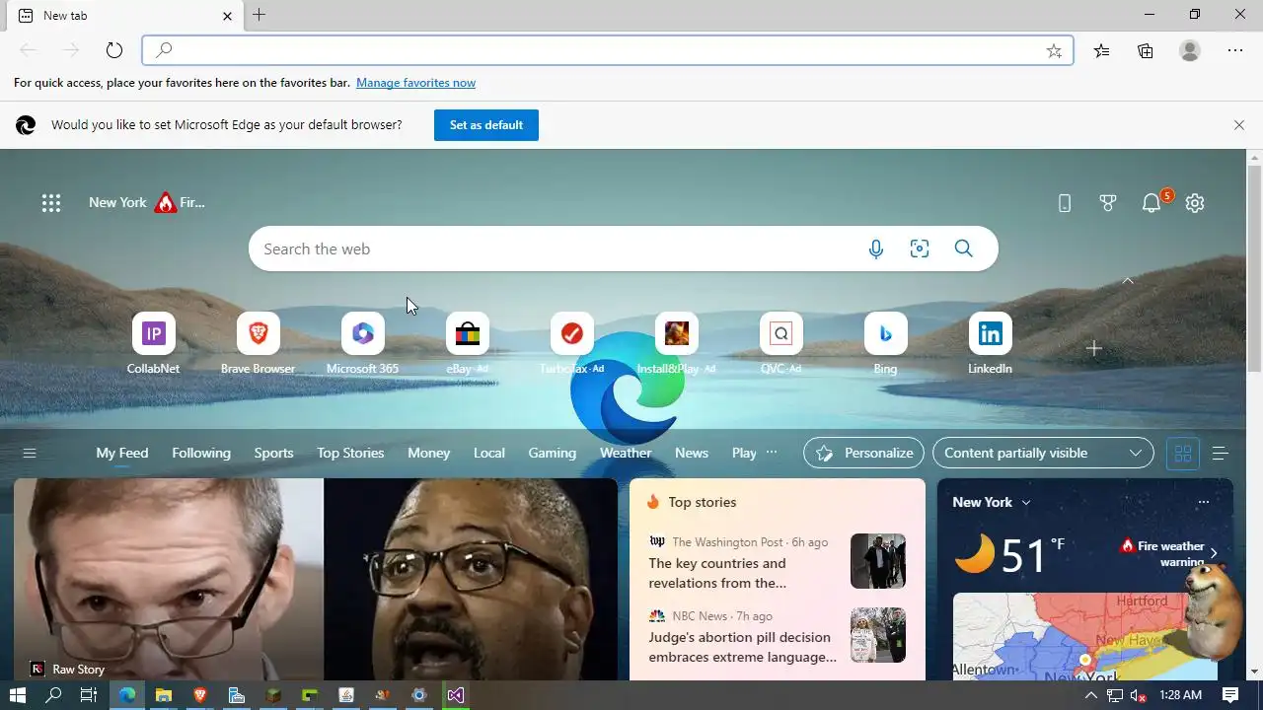Open weather card more options

1203,502
